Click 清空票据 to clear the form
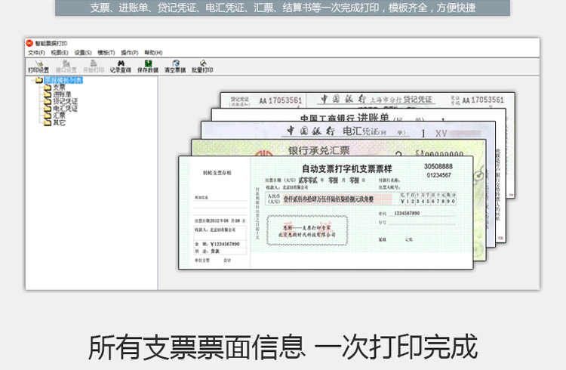Image resolution: width=566 pixels, height=370 pixels. pyautogui.click(x=175, y=67)
